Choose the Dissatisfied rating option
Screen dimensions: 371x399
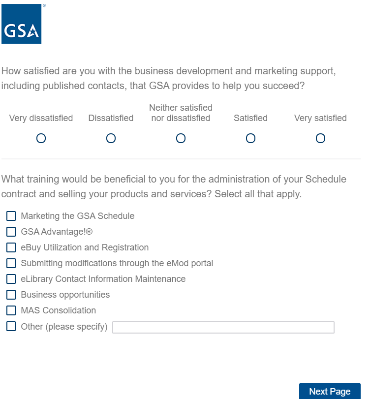pyautogui.click(x=111, y=138)
